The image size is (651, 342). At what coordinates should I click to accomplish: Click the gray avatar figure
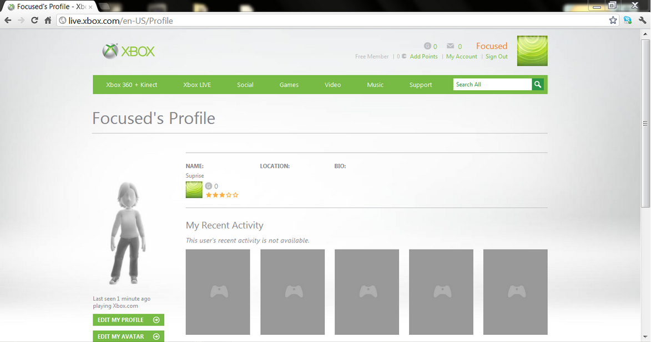[x=128, y=233]
